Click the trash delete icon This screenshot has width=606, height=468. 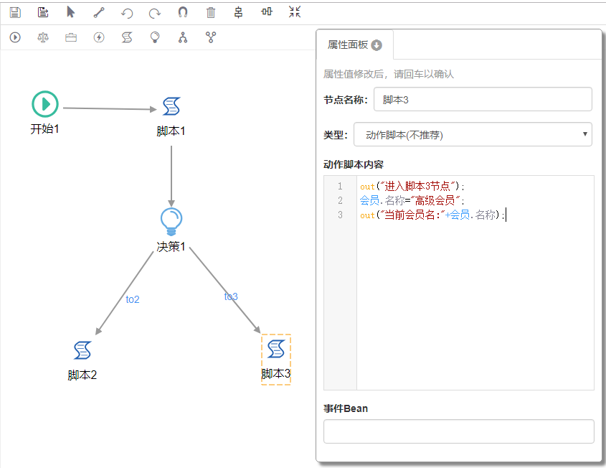[211, 12]
